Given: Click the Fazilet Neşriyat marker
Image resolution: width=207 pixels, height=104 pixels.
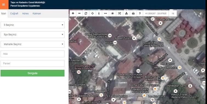Looking at the screenshot, I should point(113,100).
